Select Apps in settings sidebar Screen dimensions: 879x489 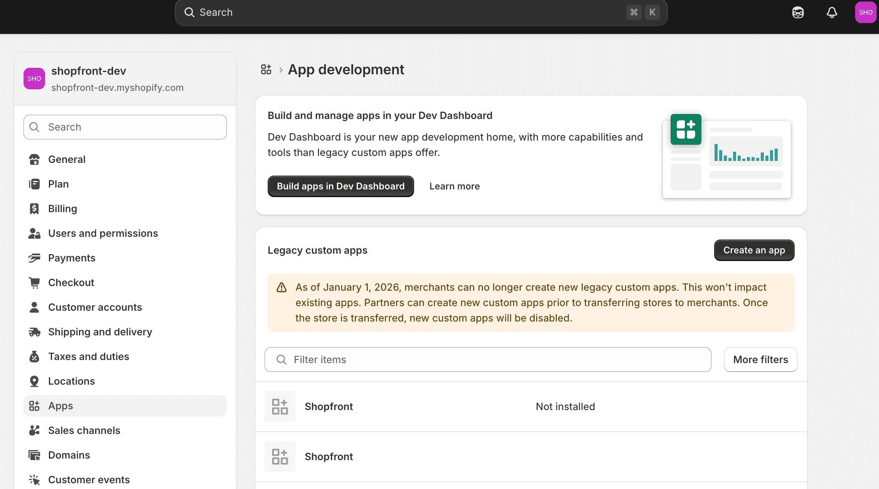pyautogui.click(x=125, y=406)
